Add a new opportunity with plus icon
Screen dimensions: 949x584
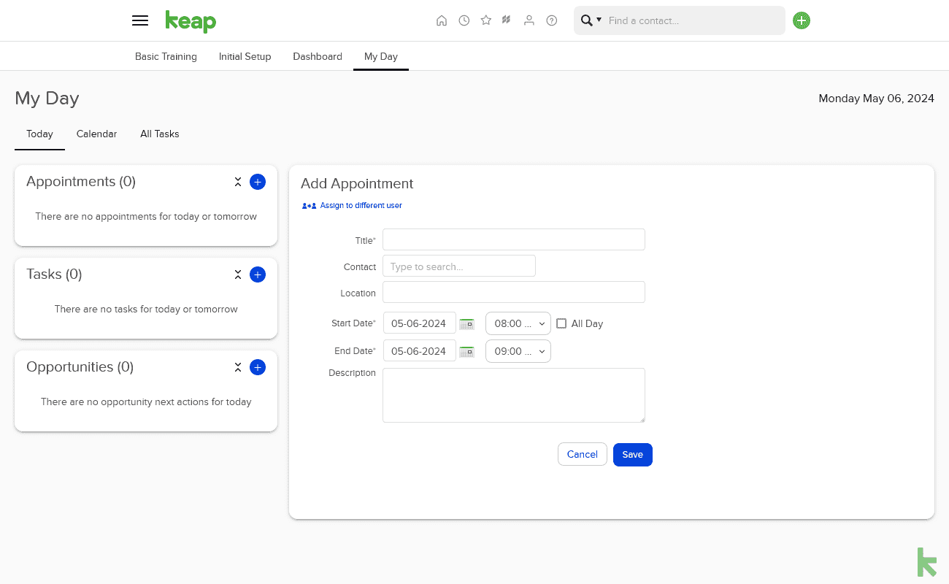(258, 367)
